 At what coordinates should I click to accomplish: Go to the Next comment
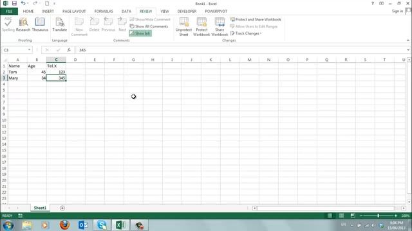tap(122, 24)
